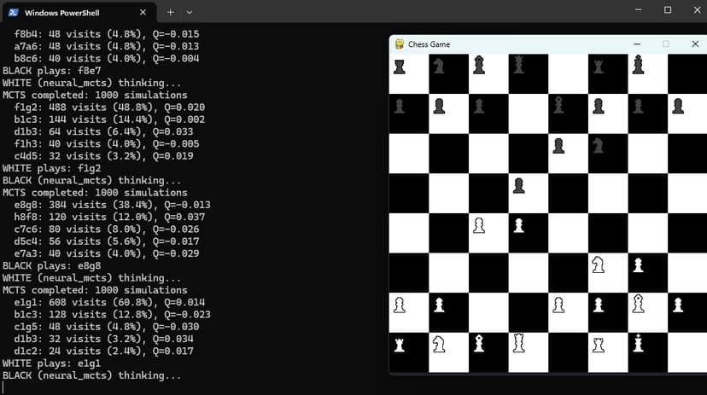Select the black knight on b8
The height and width of the screenshot is (395, 707).
[x=439, y=67]
